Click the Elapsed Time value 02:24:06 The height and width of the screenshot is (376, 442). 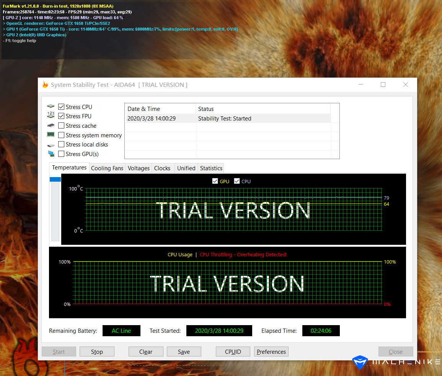tap(321, 330)
